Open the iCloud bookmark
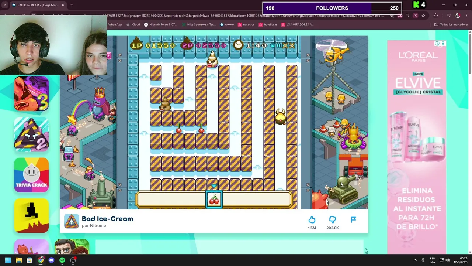This screenshot has height=266, width=472. (133, 25)
